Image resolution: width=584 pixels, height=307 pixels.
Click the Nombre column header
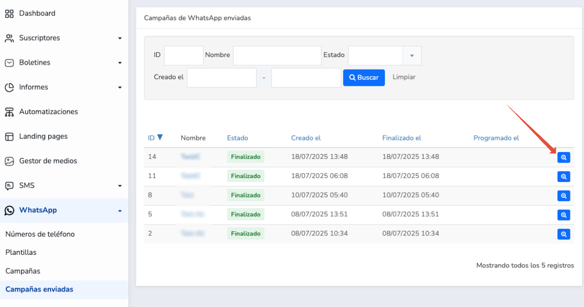193,138
